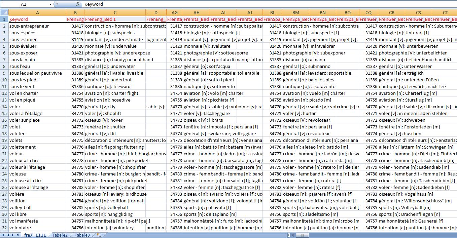Image resolution: width=457 pixels, height=238 pixels.
Task: Click the horizontal scrollbar left arrow
Action: point(292,235)
